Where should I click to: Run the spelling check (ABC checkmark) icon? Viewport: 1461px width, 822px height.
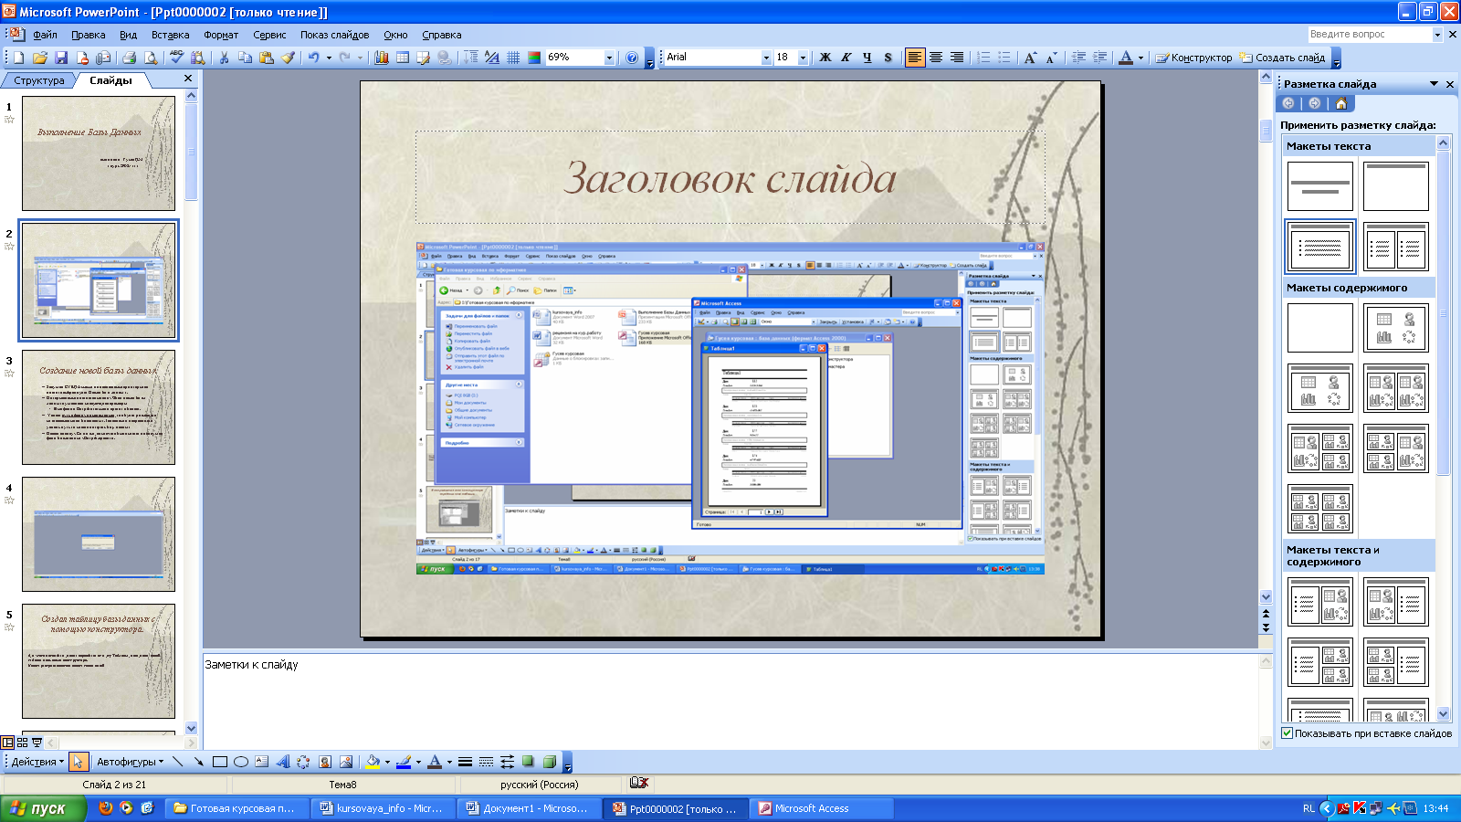click(177, 58)
